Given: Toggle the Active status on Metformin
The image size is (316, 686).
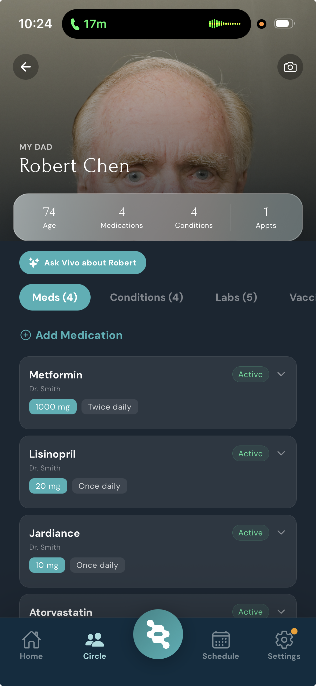Looking at the screenshot, I should [x=250, y=374].
